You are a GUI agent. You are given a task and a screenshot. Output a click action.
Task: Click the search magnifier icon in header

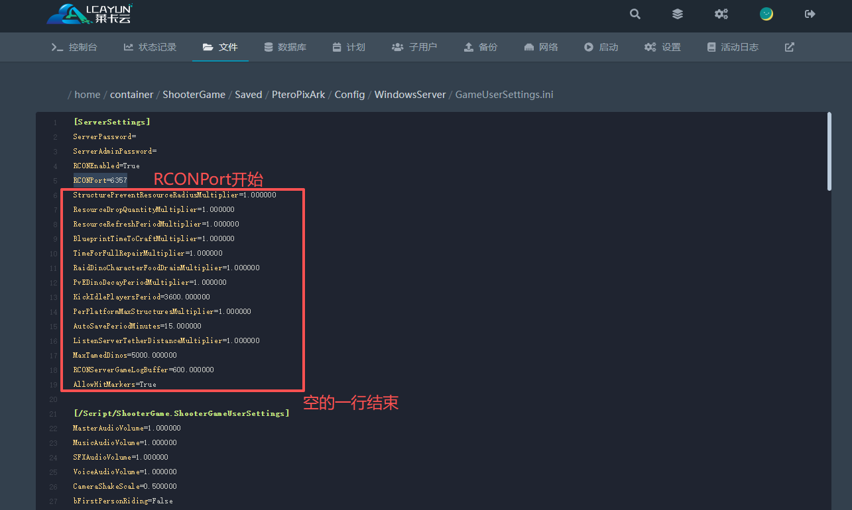tap(635, 14)
